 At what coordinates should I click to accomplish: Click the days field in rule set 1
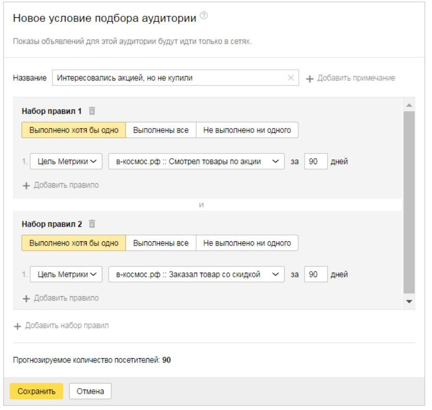click(316, 161)
